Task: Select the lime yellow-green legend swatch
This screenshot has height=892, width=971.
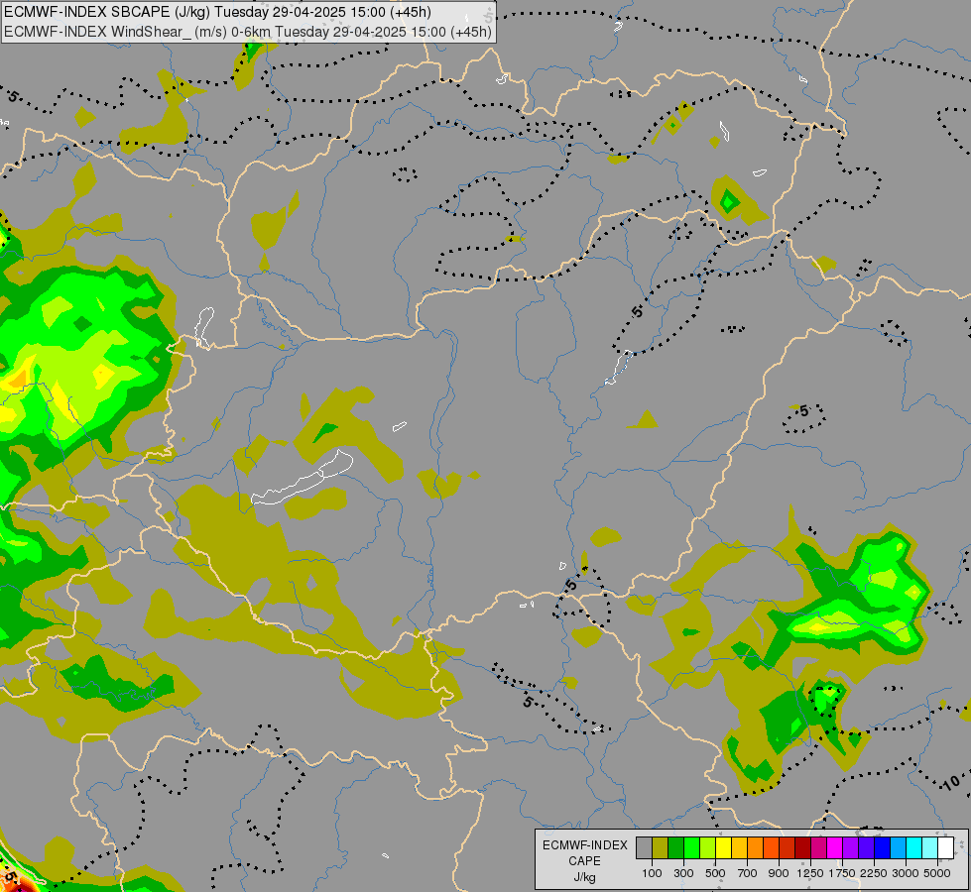Action: coord(708,847)
